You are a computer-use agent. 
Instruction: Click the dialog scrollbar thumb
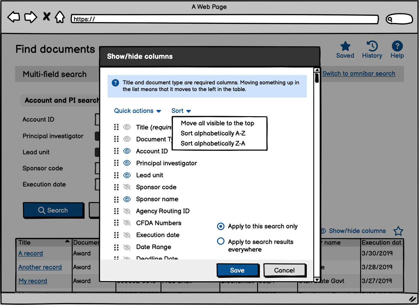317,78
